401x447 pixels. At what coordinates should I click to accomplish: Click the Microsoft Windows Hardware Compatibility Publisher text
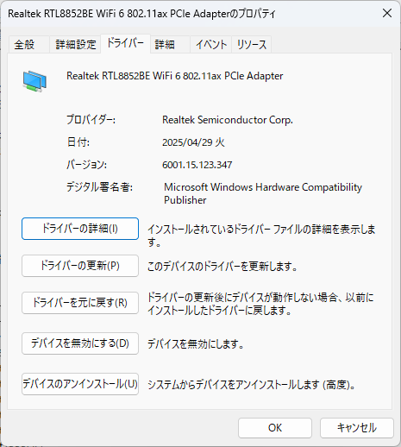click(x=263, y=193)
